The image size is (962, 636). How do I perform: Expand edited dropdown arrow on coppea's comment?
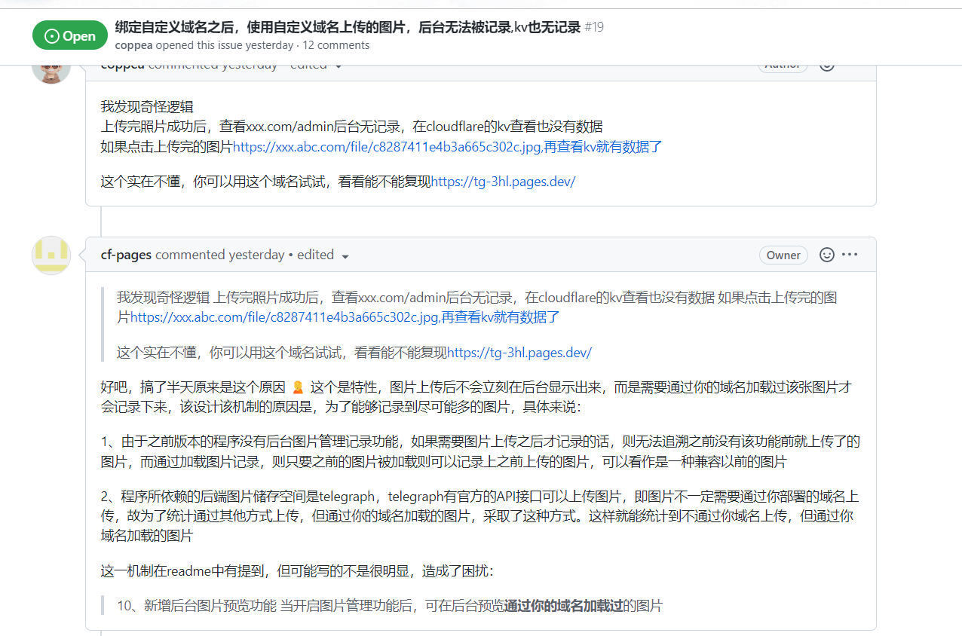pos(339,66)
